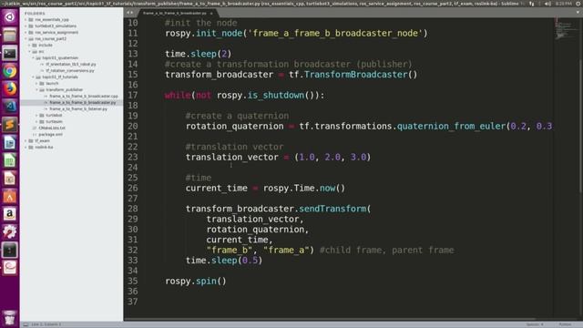The image size is (583, 328).
Task: Open tf_rotation_conversions.py file
Action: click(70, 71)
